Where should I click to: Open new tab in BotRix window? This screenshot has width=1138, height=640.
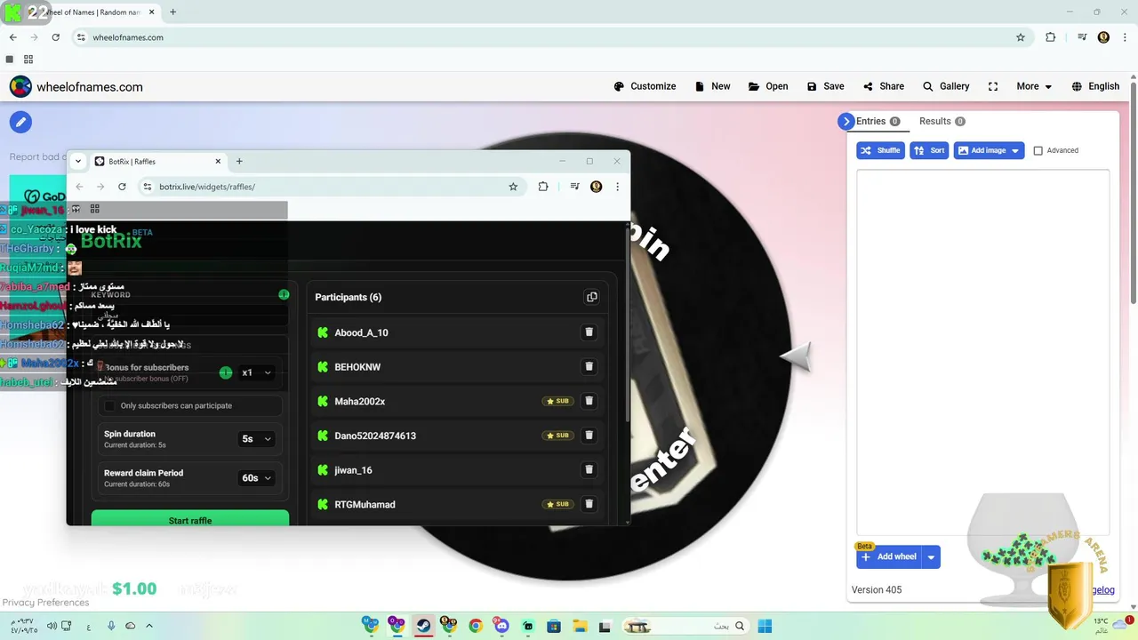[x=239, y=162]
